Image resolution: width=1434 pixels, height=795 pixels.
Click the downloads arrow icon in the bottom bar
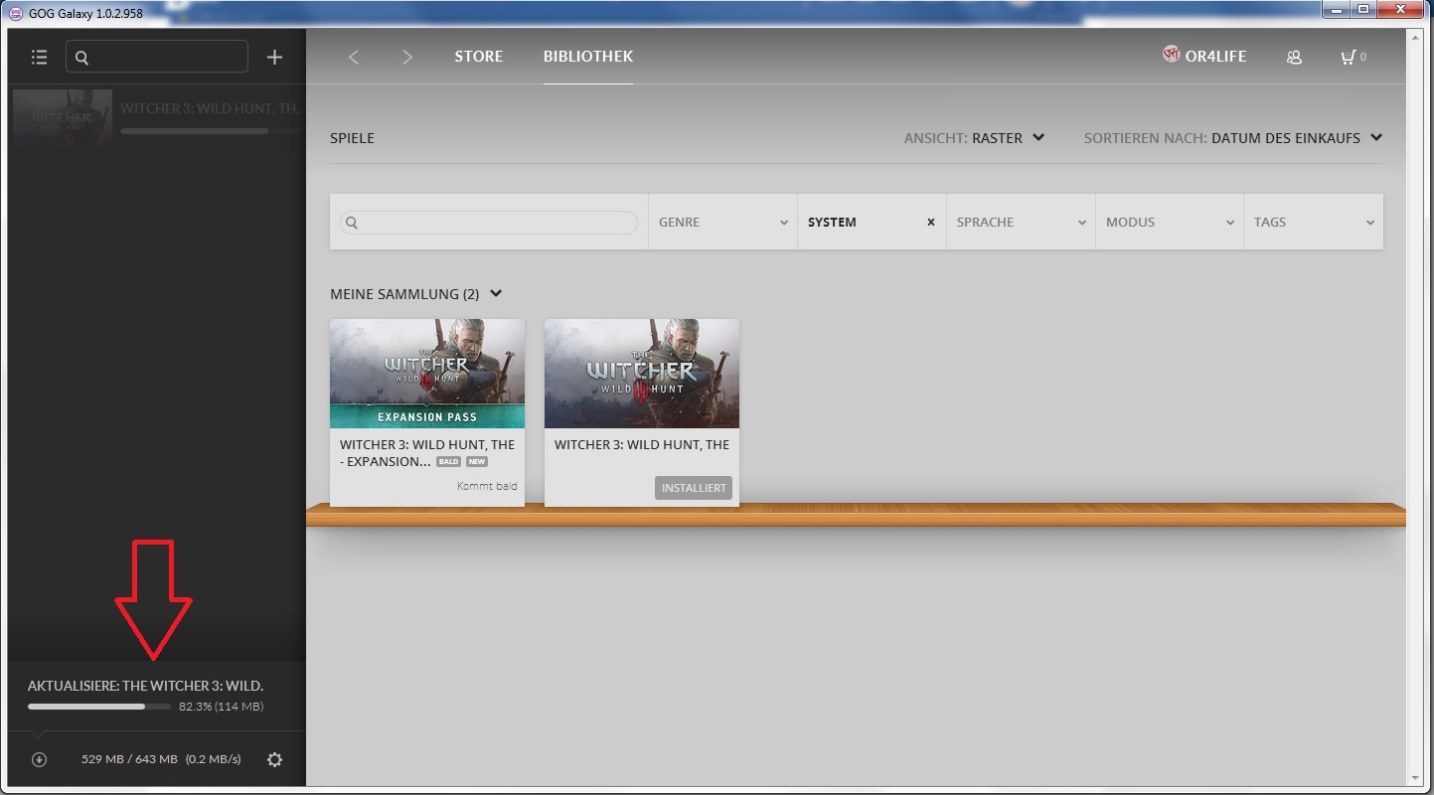(x=39, y=759)
